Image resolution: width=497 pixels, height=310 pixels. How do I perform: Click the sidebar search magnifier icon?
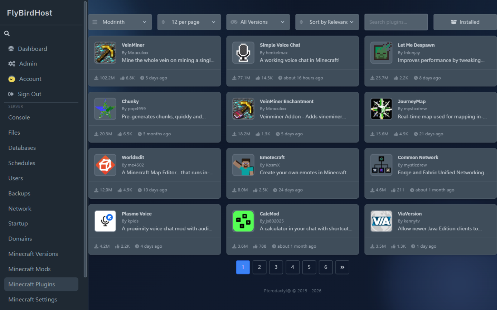click(7, 33)
